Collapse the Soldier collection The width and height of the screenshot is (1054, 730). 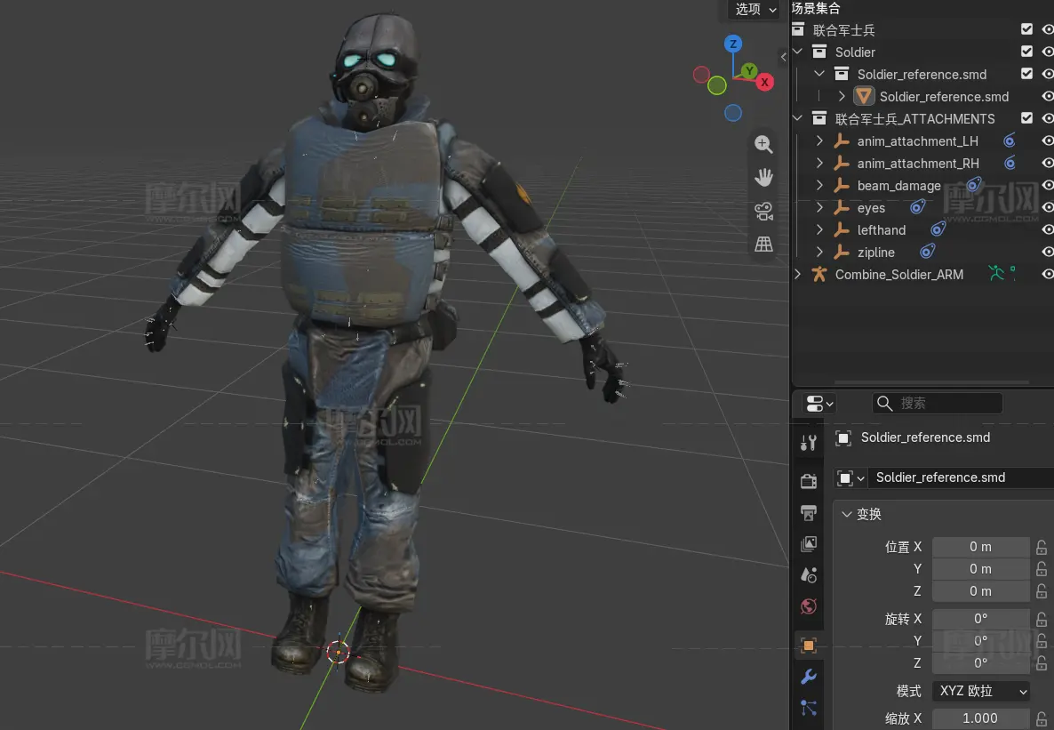(798, 52)
